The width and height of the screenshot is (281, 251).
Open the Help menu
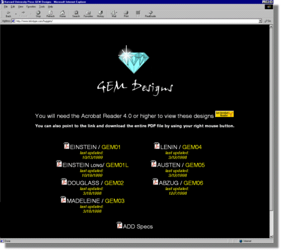(x=50, y=7)
